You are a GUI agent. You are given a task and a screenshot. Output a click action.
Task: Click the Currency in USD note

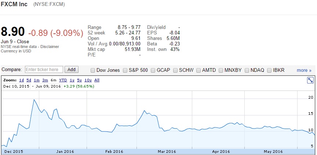(x=16, y=51)
